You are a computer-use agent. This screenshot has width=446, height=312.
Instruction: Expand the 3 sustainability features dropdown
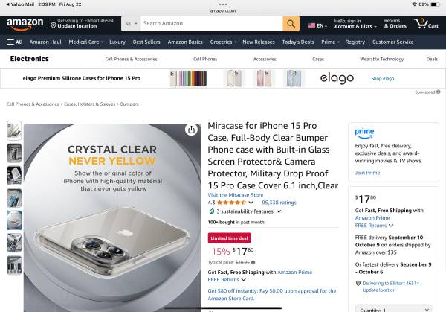click(245, 211)
